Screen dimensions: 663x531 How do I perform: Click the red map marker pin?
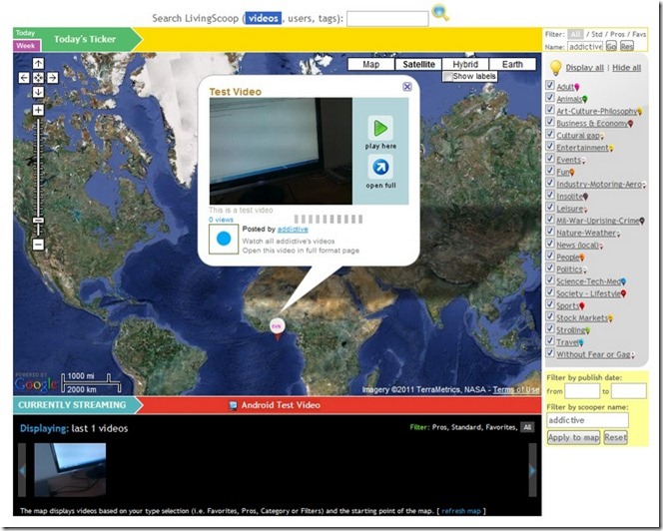pos(277,326)
